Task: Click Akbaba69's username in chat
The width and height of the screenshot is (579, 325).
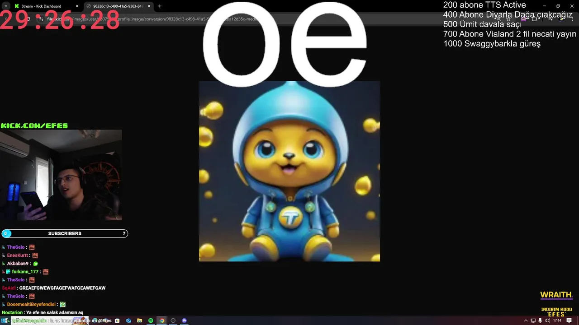Action: (18, 264)
